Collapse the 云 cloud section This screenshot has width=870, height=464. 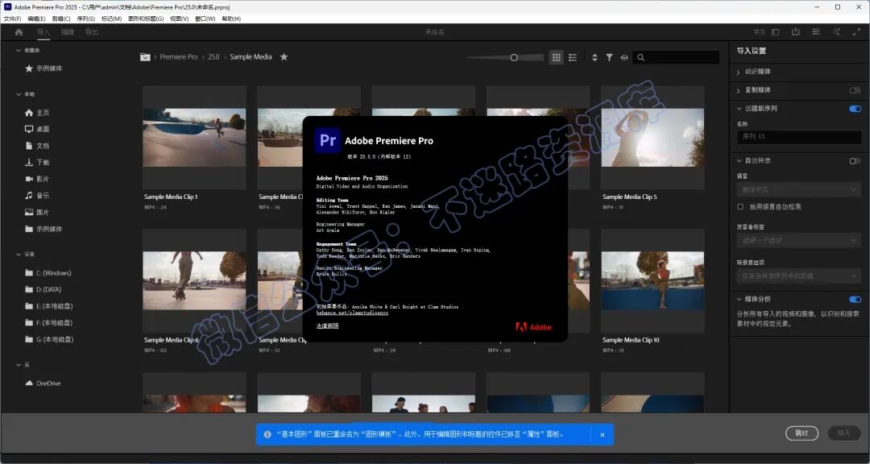(19, 365)
